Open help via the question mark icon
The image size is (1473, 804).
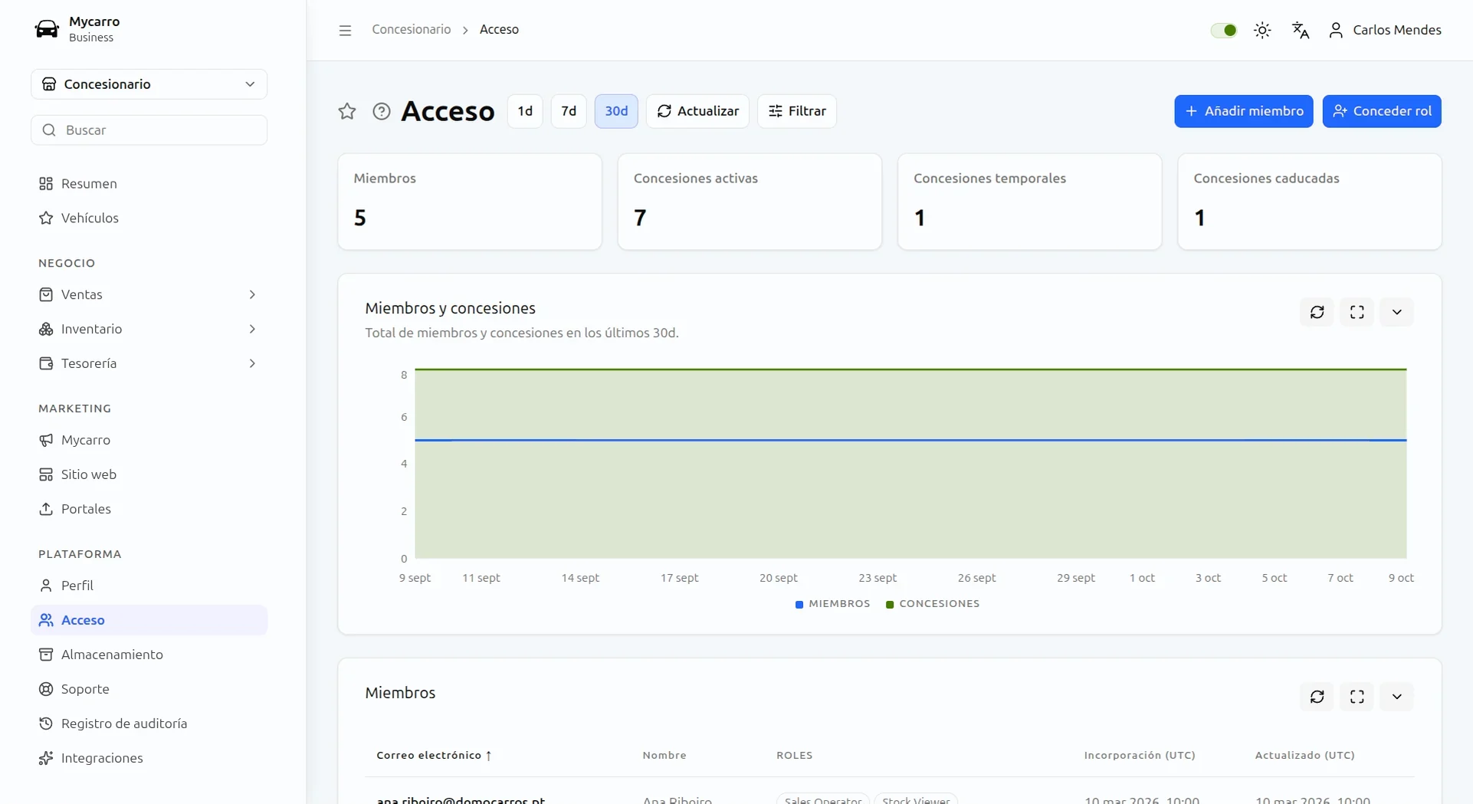point(382,111)
